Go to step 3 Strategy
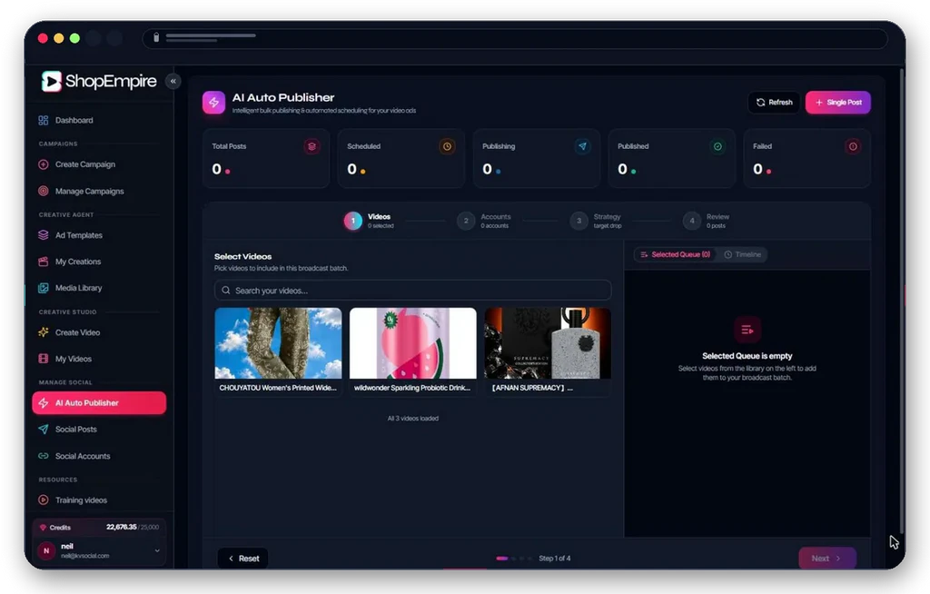 [596, 221]
